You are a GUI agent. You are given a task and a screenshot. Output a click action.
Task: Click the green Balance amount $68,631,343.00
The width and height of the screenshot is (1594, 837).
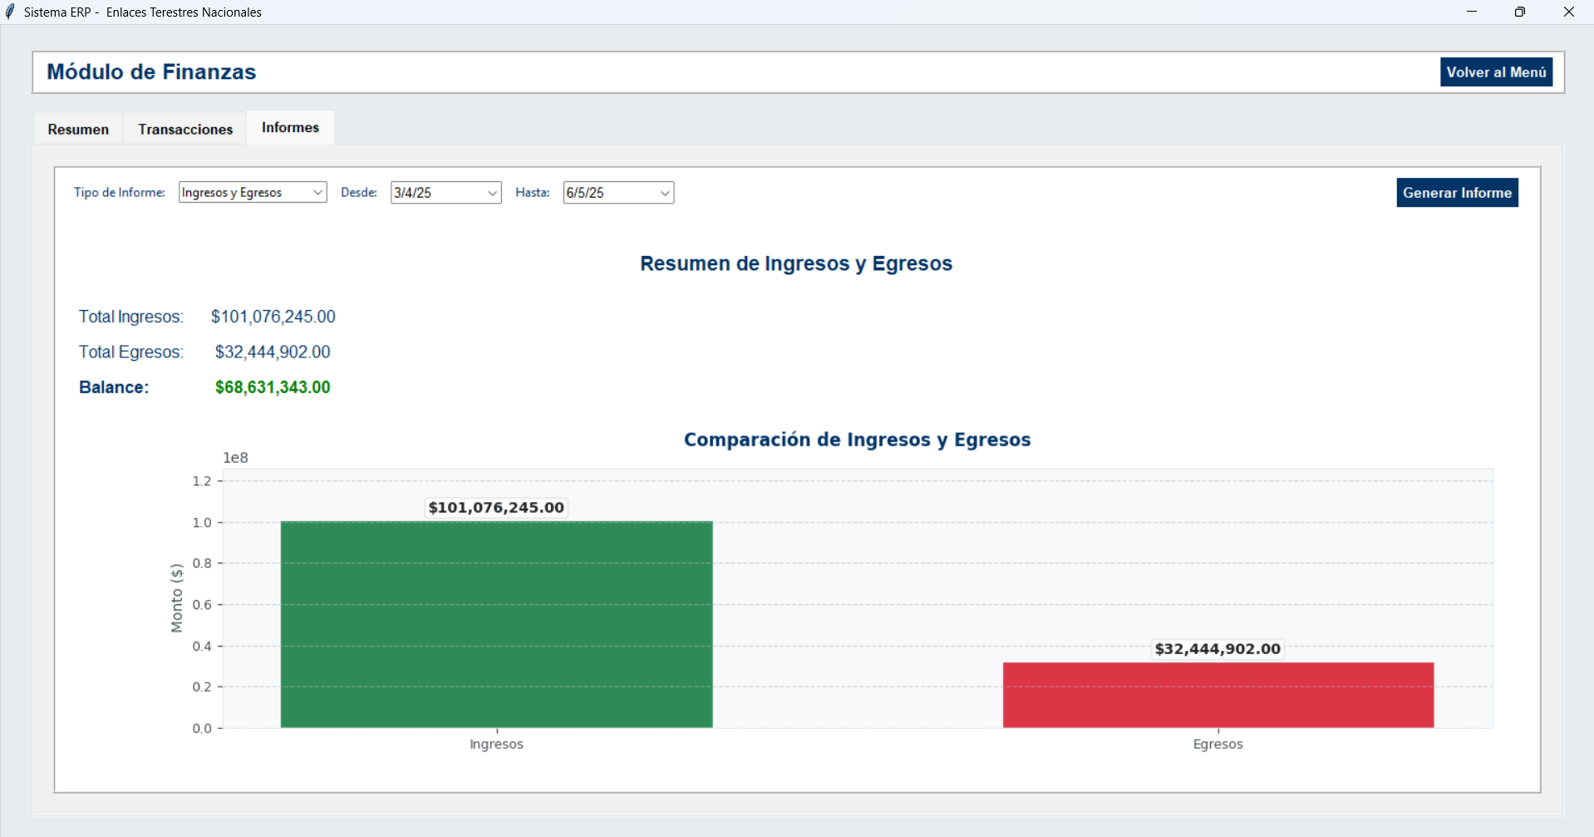273,387
